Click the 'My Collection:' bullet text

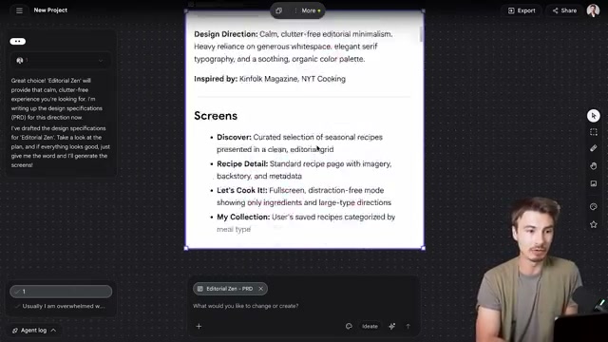click(306, 223)
